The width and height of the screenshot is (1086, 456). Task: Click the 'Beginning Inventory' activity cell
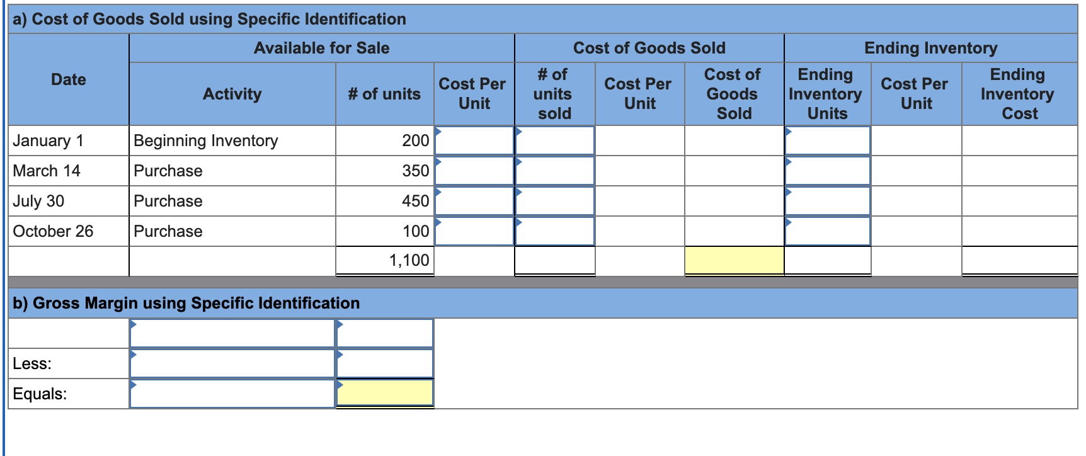tap(232, 140)
